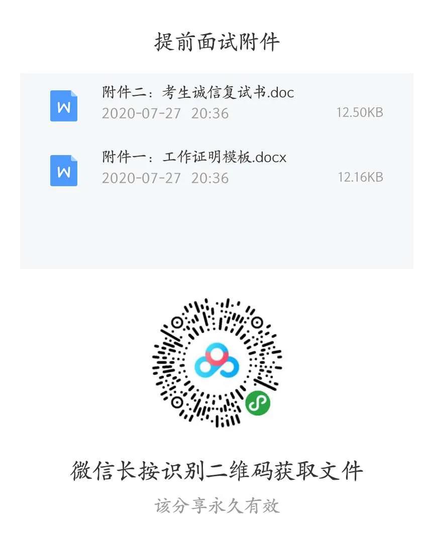Click the top-right QR code locator circle
434x544 pixels.
257,323
